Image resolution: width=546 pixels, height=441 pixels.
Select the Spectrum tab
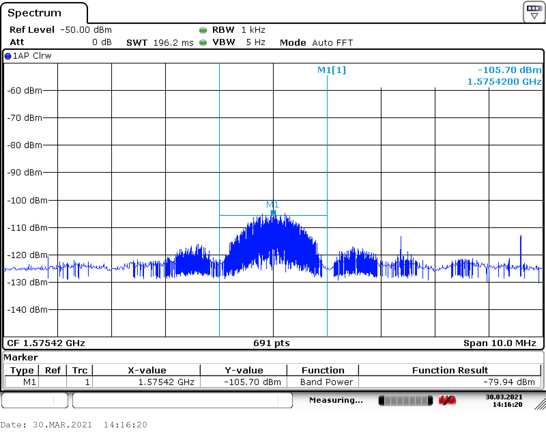click(34, 13)
